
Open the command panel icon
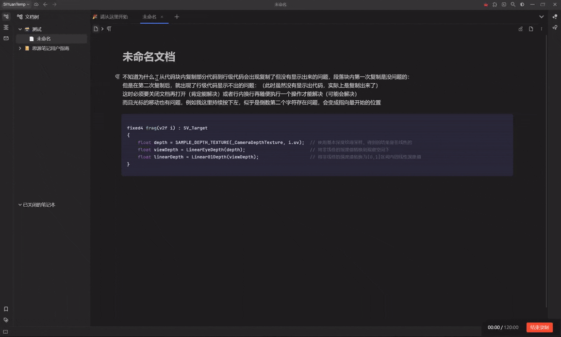click(504, 4)
